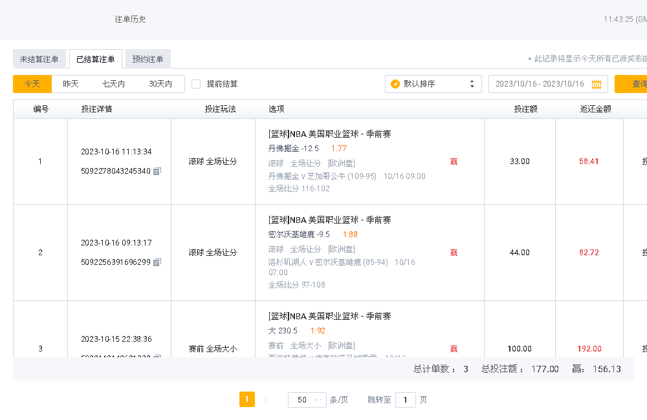647x420 pixels.
Task: Switch to the 预约注单 tab
Action: pyautogui.click(x=148, y=59)
